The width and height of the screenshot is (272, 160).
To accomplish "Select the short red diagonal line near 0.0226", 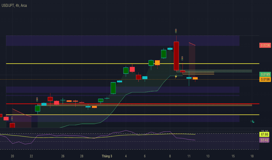I will tap(192, 44).
